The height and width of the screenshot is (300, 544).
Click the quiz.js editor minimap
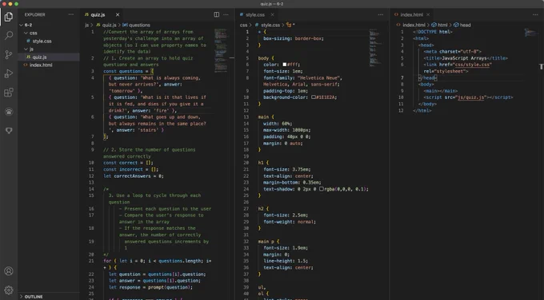(x=221, y=50)
